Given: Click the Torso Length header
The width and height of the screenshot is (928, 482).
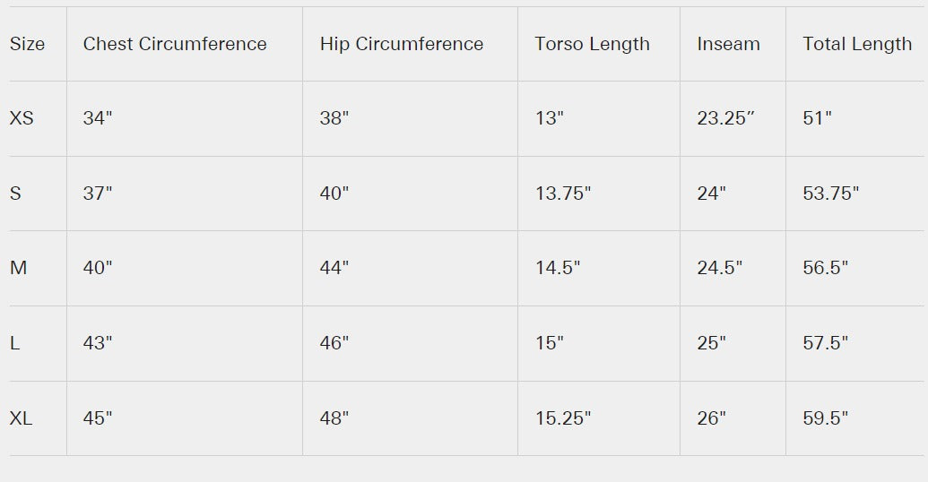Looking at the screenshot, I should [x=592, y=44].
